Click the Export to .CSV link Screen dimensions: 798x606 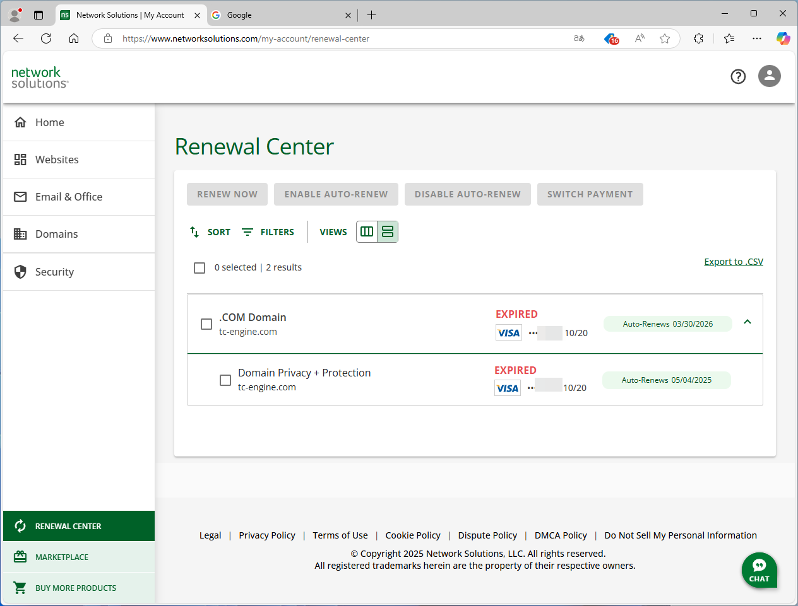click(x=734, y=262)
